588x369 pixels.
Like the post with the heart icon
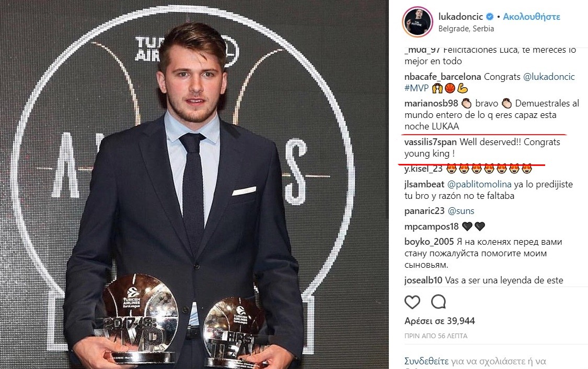click(x=412, y=302)
